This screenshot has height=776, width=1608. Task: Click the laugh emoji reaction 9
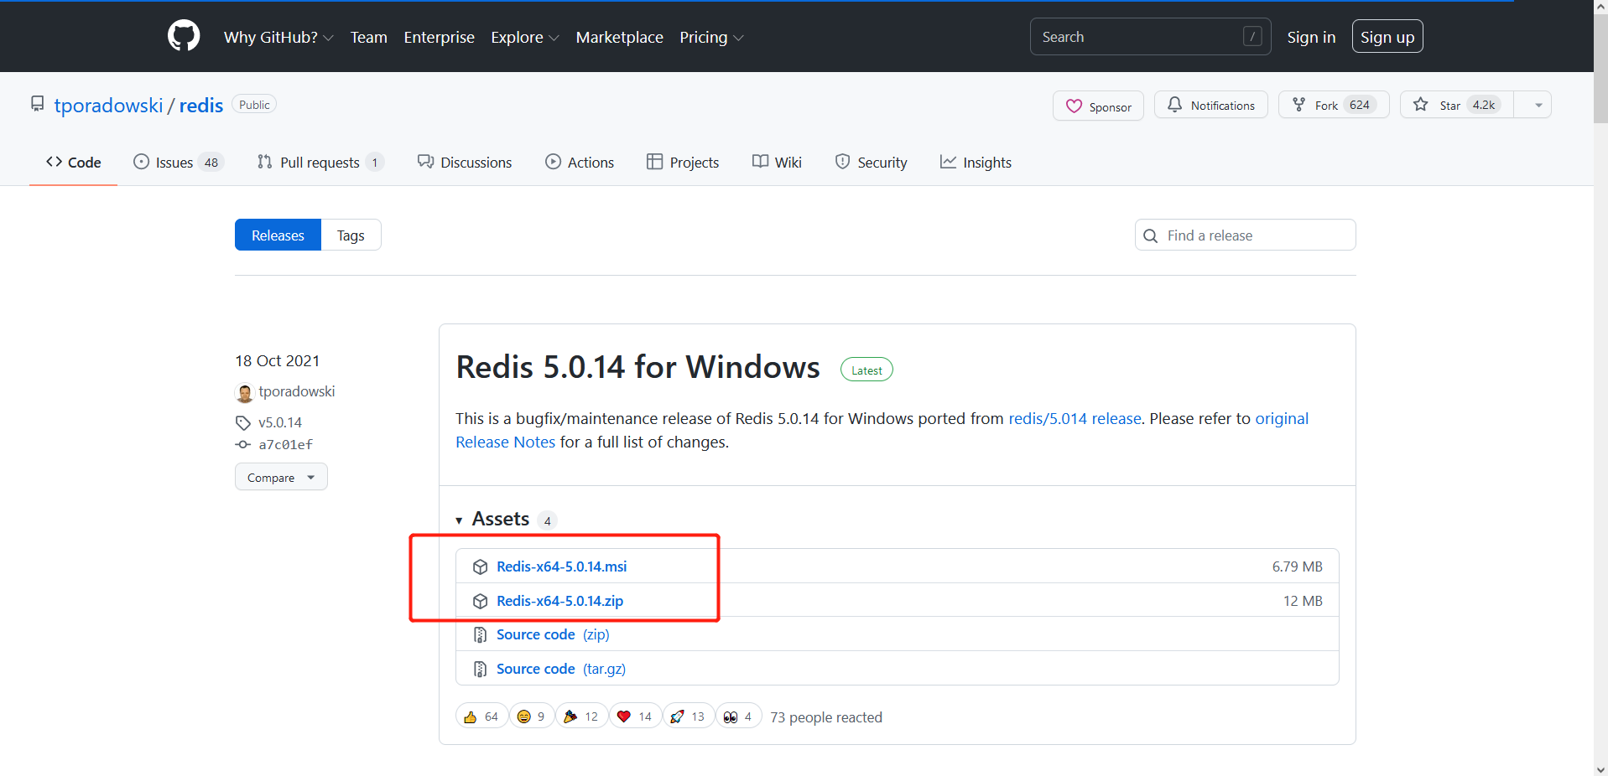(531, 717)
